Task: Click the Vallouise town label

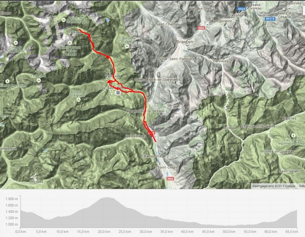Action: (x=112, y=76)
